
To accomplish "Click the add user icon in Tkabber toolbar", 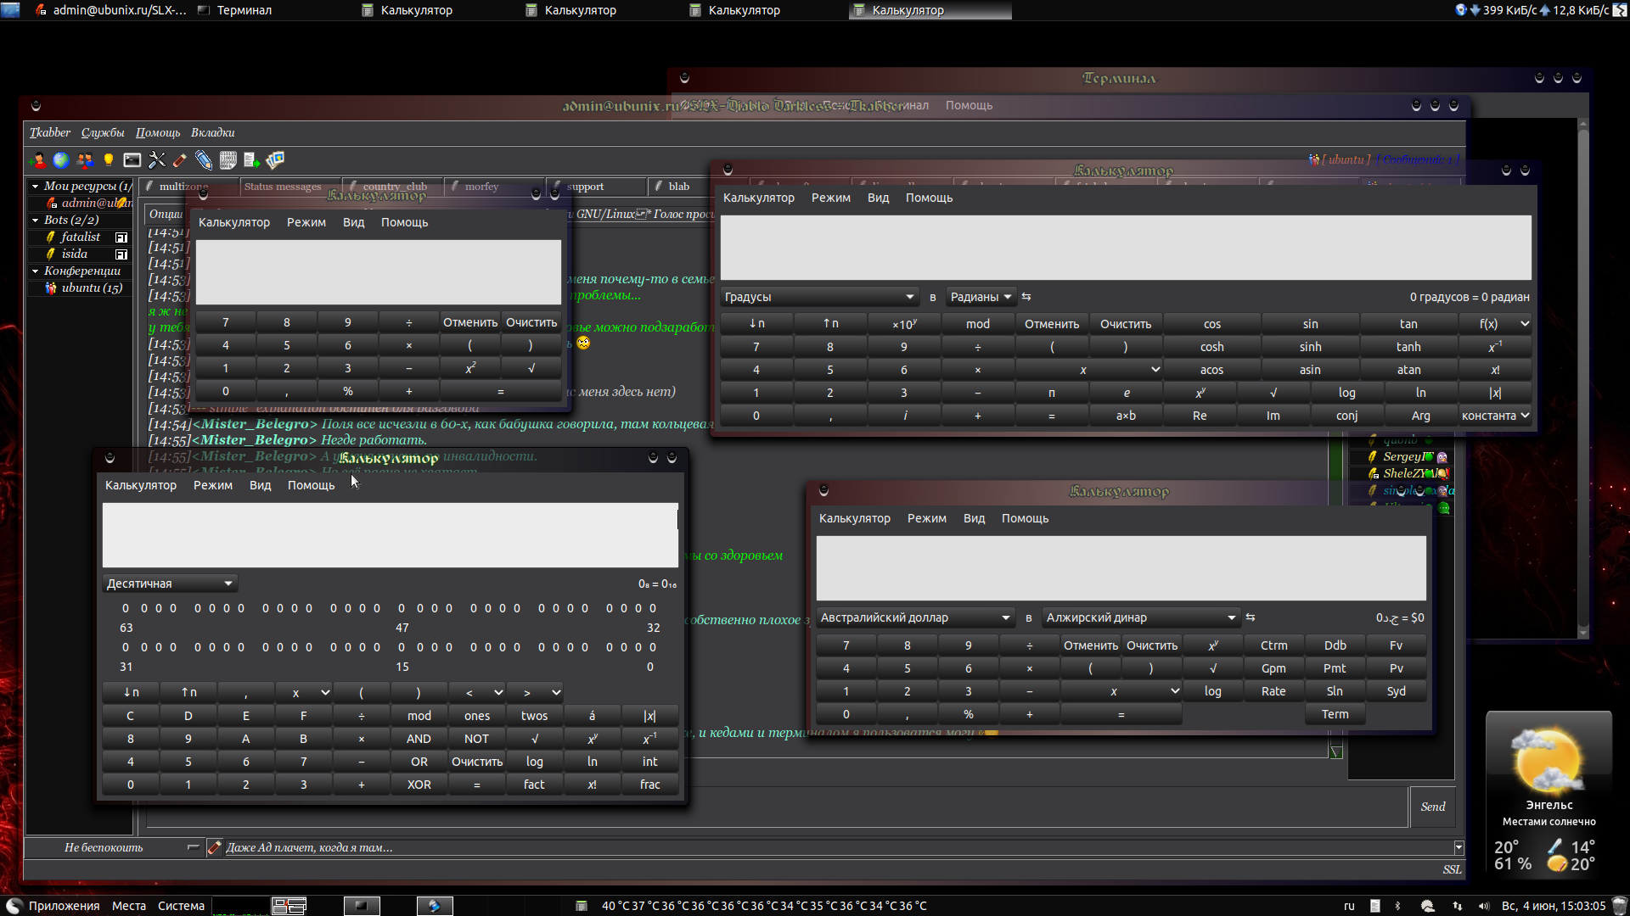I will pyautogui.click(x=37, y=160).
